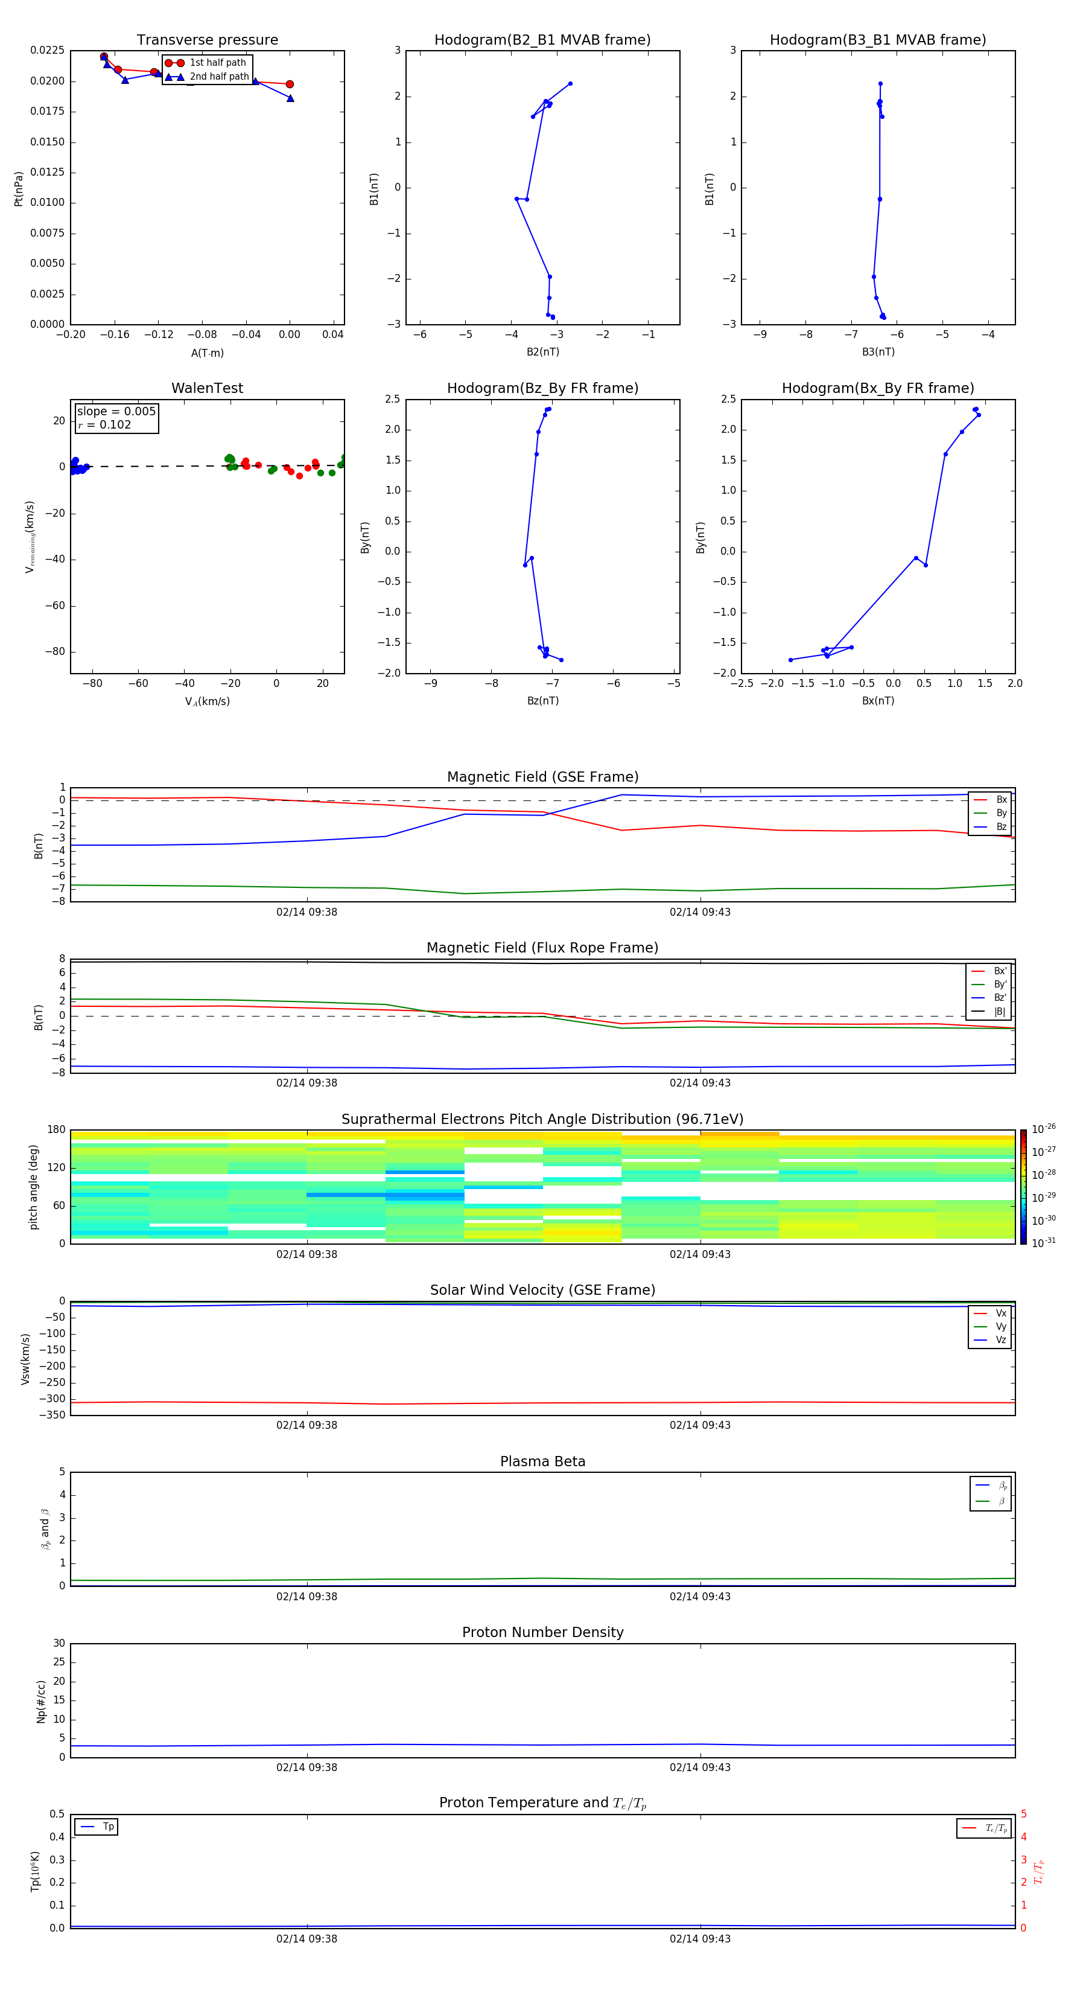Click '02/14 09:38' tick under Proton Temperature plot
This screenshot has height=1992, width=1086.
[307, 1939]
